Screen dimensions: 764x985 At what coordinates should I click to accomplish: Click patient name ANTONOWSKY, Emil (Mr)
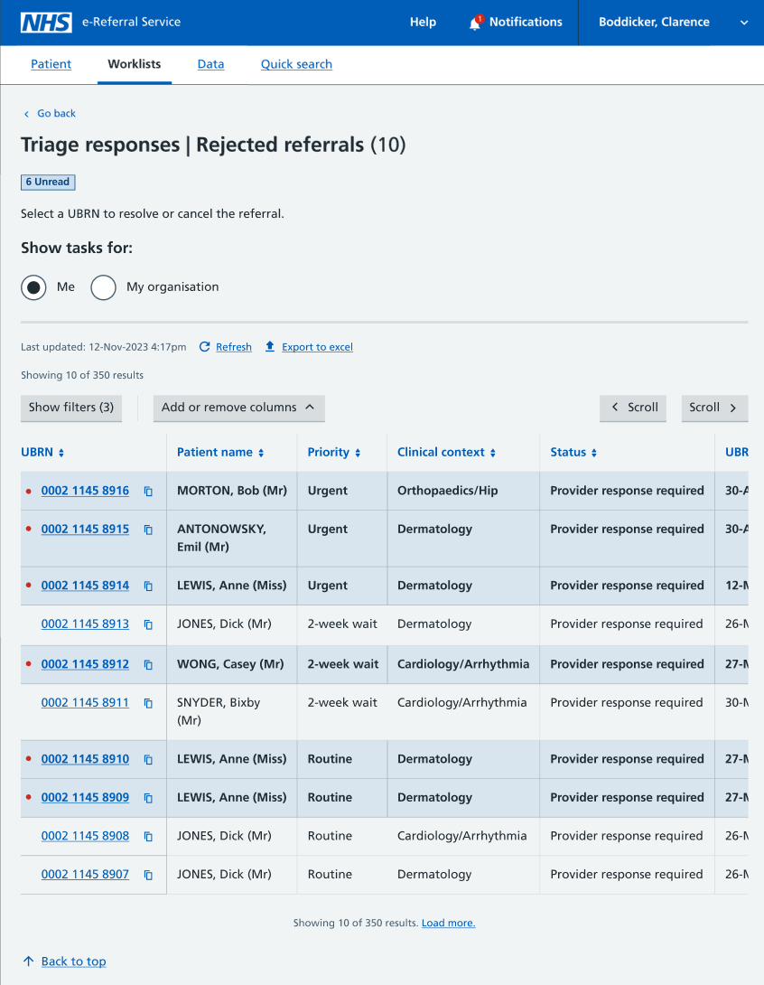tap(221, 538)
